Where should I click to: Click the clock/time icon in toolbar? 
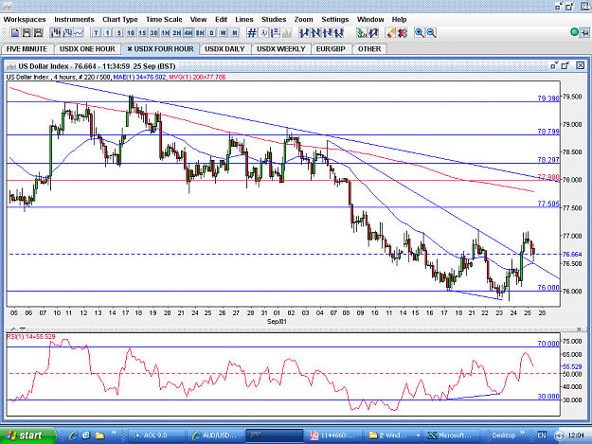[263, 33]
